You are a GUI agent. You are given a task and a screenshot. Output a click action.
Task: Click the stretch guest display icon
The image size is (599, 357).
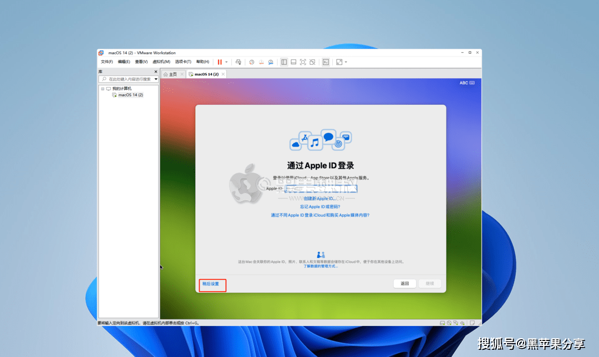point(339,62)
